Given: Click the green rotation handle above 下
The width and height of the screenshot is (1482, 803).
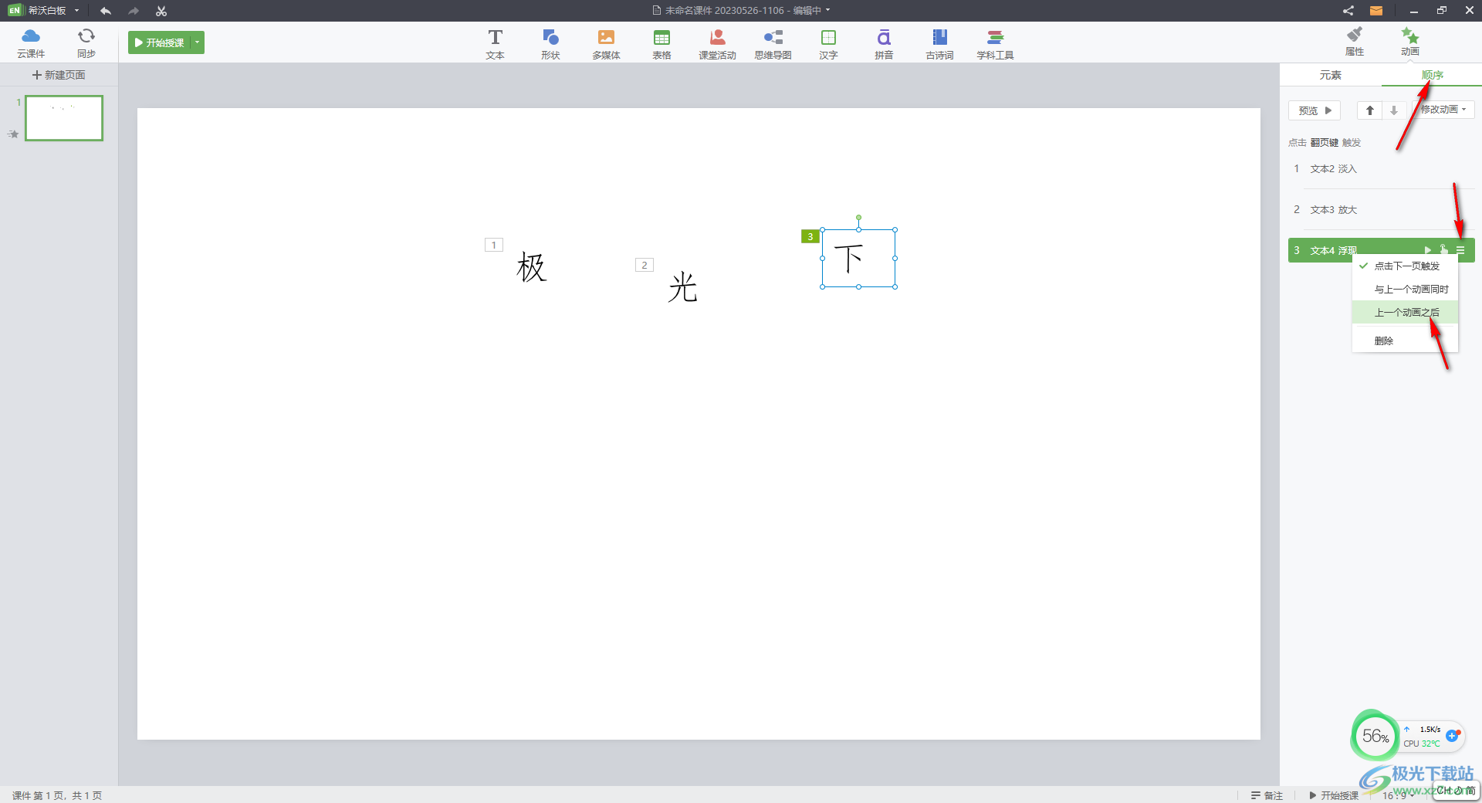Looking at the screenshot, I should pyautogui.click(x=858, y=218).
